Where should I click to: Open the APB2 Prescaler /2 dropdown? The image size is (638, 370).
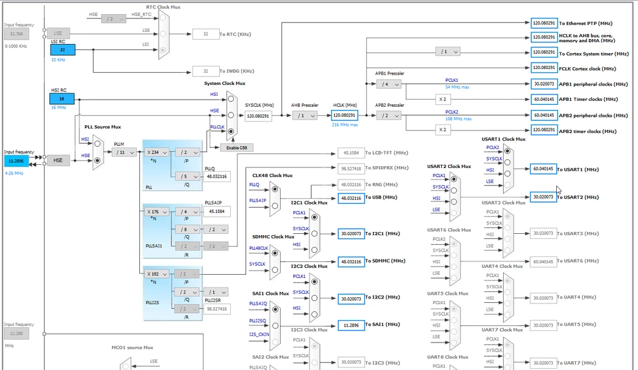389,116
